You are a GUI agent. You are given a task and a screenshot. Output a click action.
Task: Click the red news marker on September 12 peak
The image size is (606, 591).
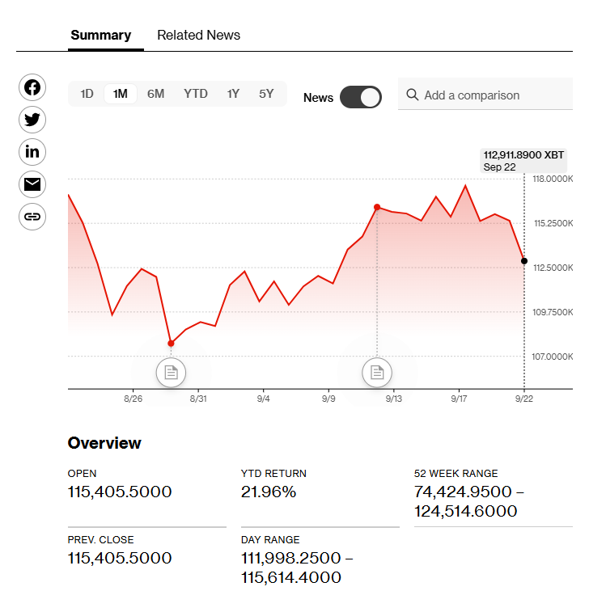pos(377,208)
